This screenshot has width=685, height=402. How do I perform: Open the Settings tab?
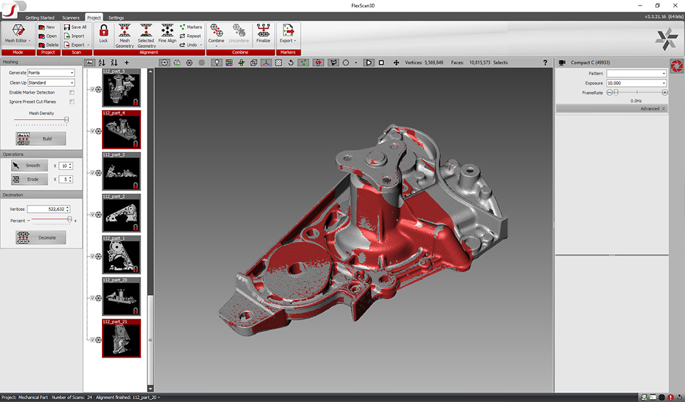click(x=116, y=17)
